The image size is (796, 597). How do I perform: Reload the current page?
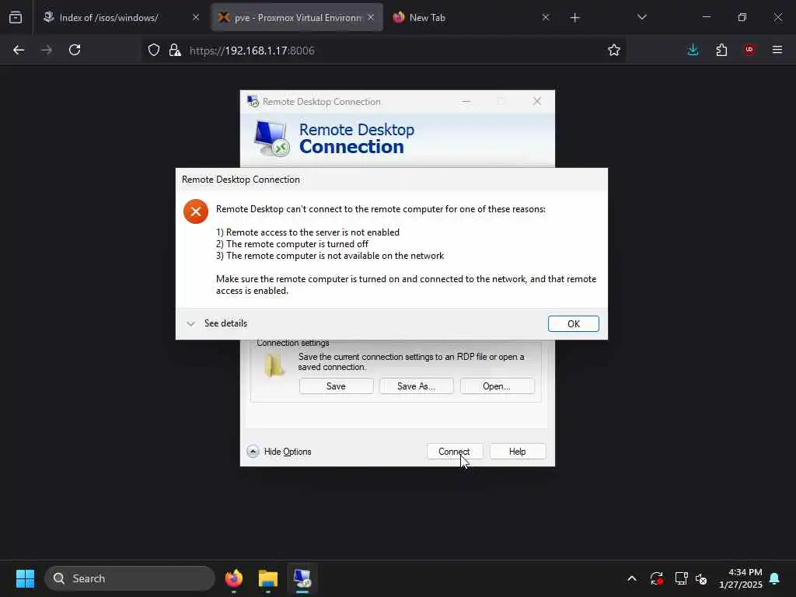pyautogui.click(x=75, y=50)
